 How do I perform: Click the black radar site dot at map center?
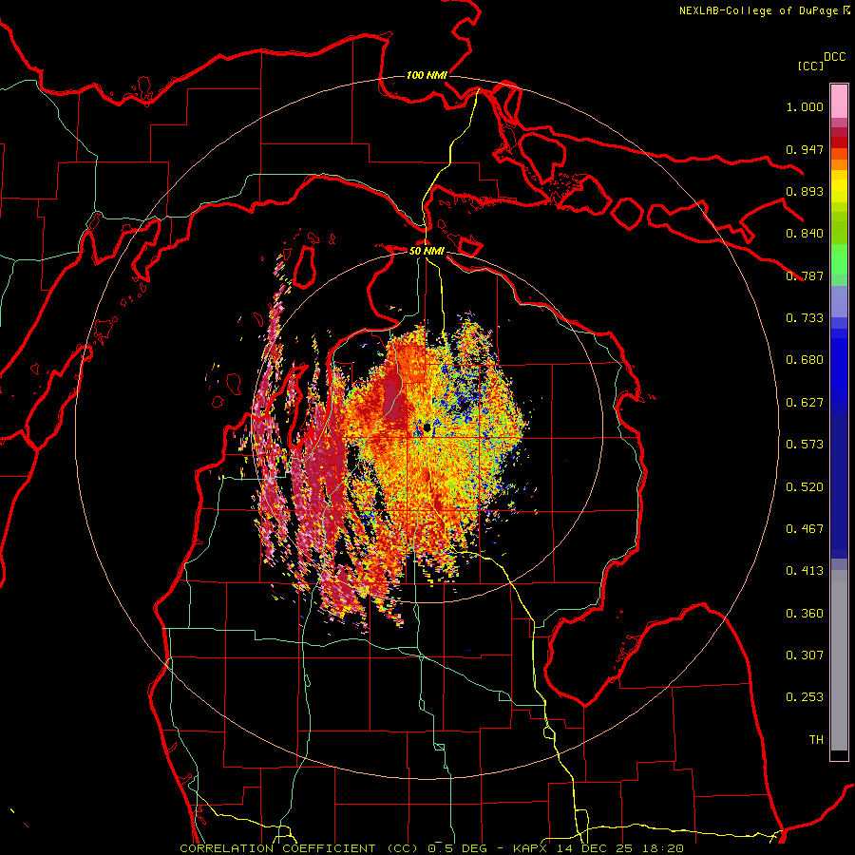(x=427, y=427)
